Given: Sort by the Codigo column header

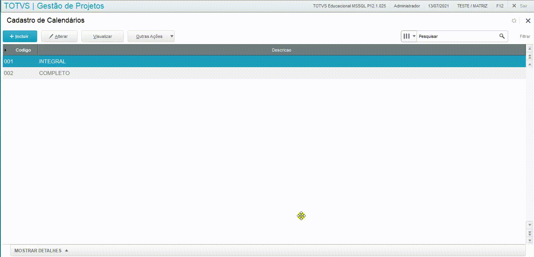Looking at the screenshot, I should tap(23, 50).
